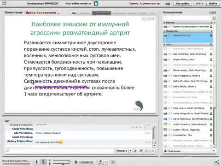
Task: Click the green user icon of Lidiya Melenteva
Action: tap(211, 119)
